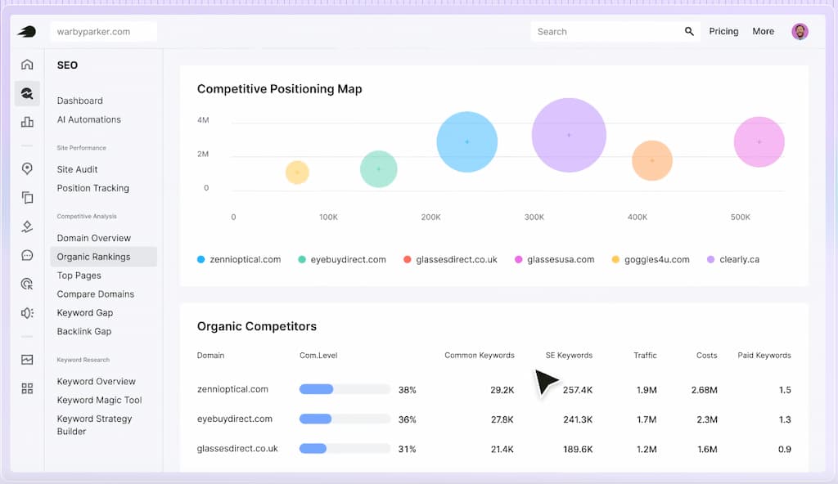Viewport: 838px width, 484px height.
Task: Open the megaphone sidebar icon
Action: click(27, 312)
